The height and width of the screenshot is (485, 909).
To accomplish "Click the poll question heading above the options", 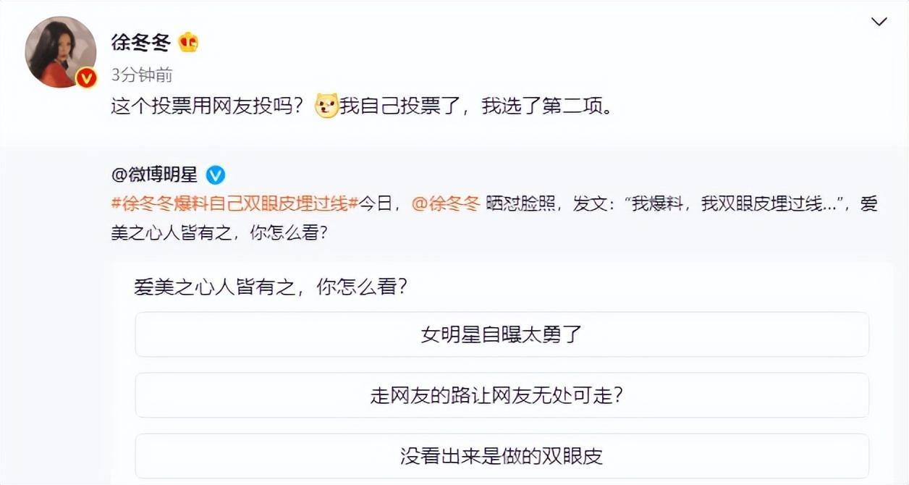I will click(x=270, y=287).
